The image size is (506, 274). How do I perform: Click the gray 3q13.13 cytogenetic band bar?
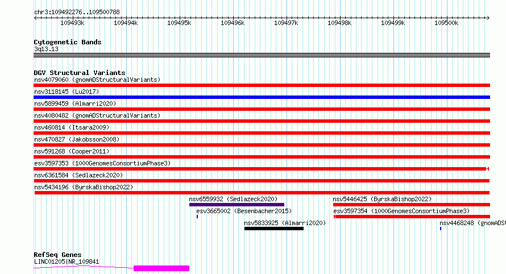click(262, 55)
